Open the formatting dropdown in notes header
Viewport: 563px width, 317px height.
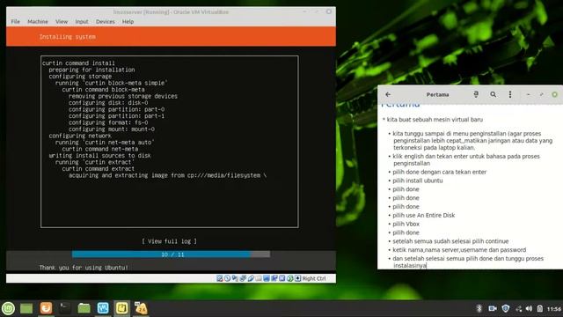pos(476,94)
